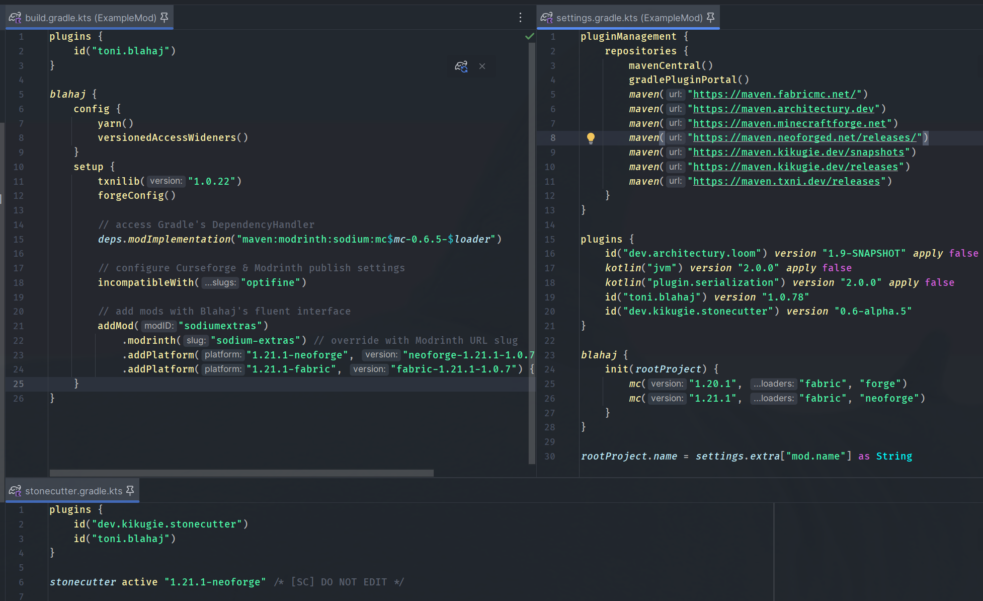983x601 pixels.
Task: Click the txnilib version "1.0.22" string
Action: point(212,182)
